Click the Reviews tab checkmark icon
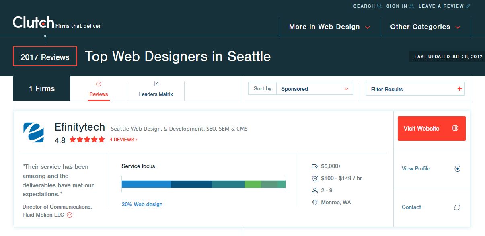Screen dimensions: 485x236 [99, 84]
